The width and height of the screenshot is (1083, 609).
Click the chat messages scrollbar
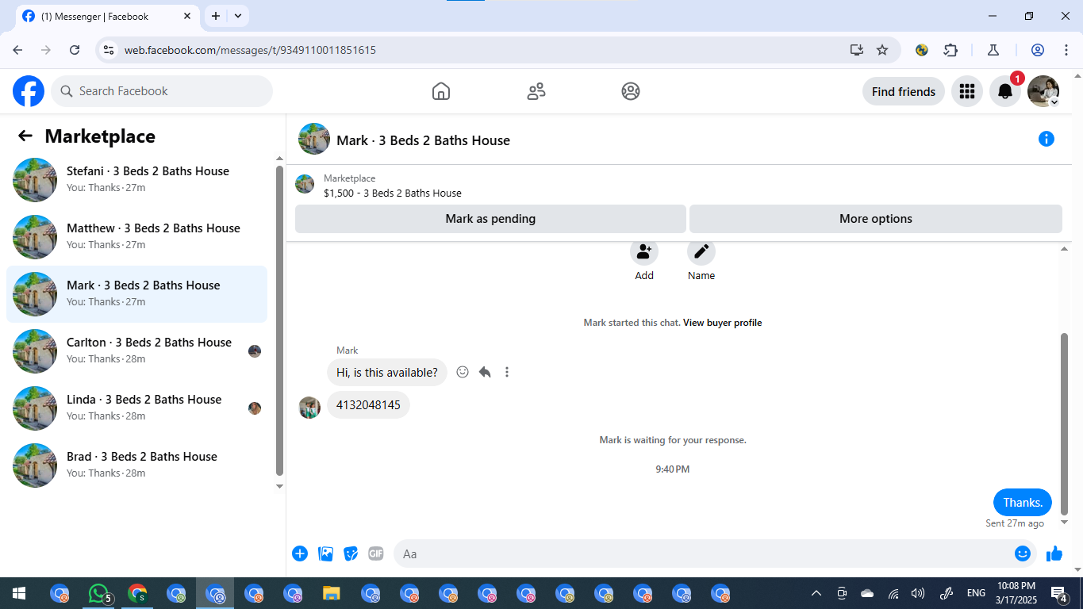pos(1065,424)
